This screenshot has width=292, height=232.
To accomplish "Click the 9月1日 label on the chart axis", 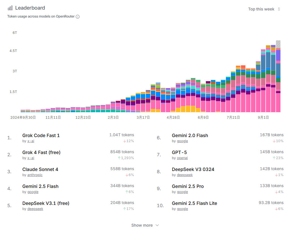I will [x=263, y=117].
